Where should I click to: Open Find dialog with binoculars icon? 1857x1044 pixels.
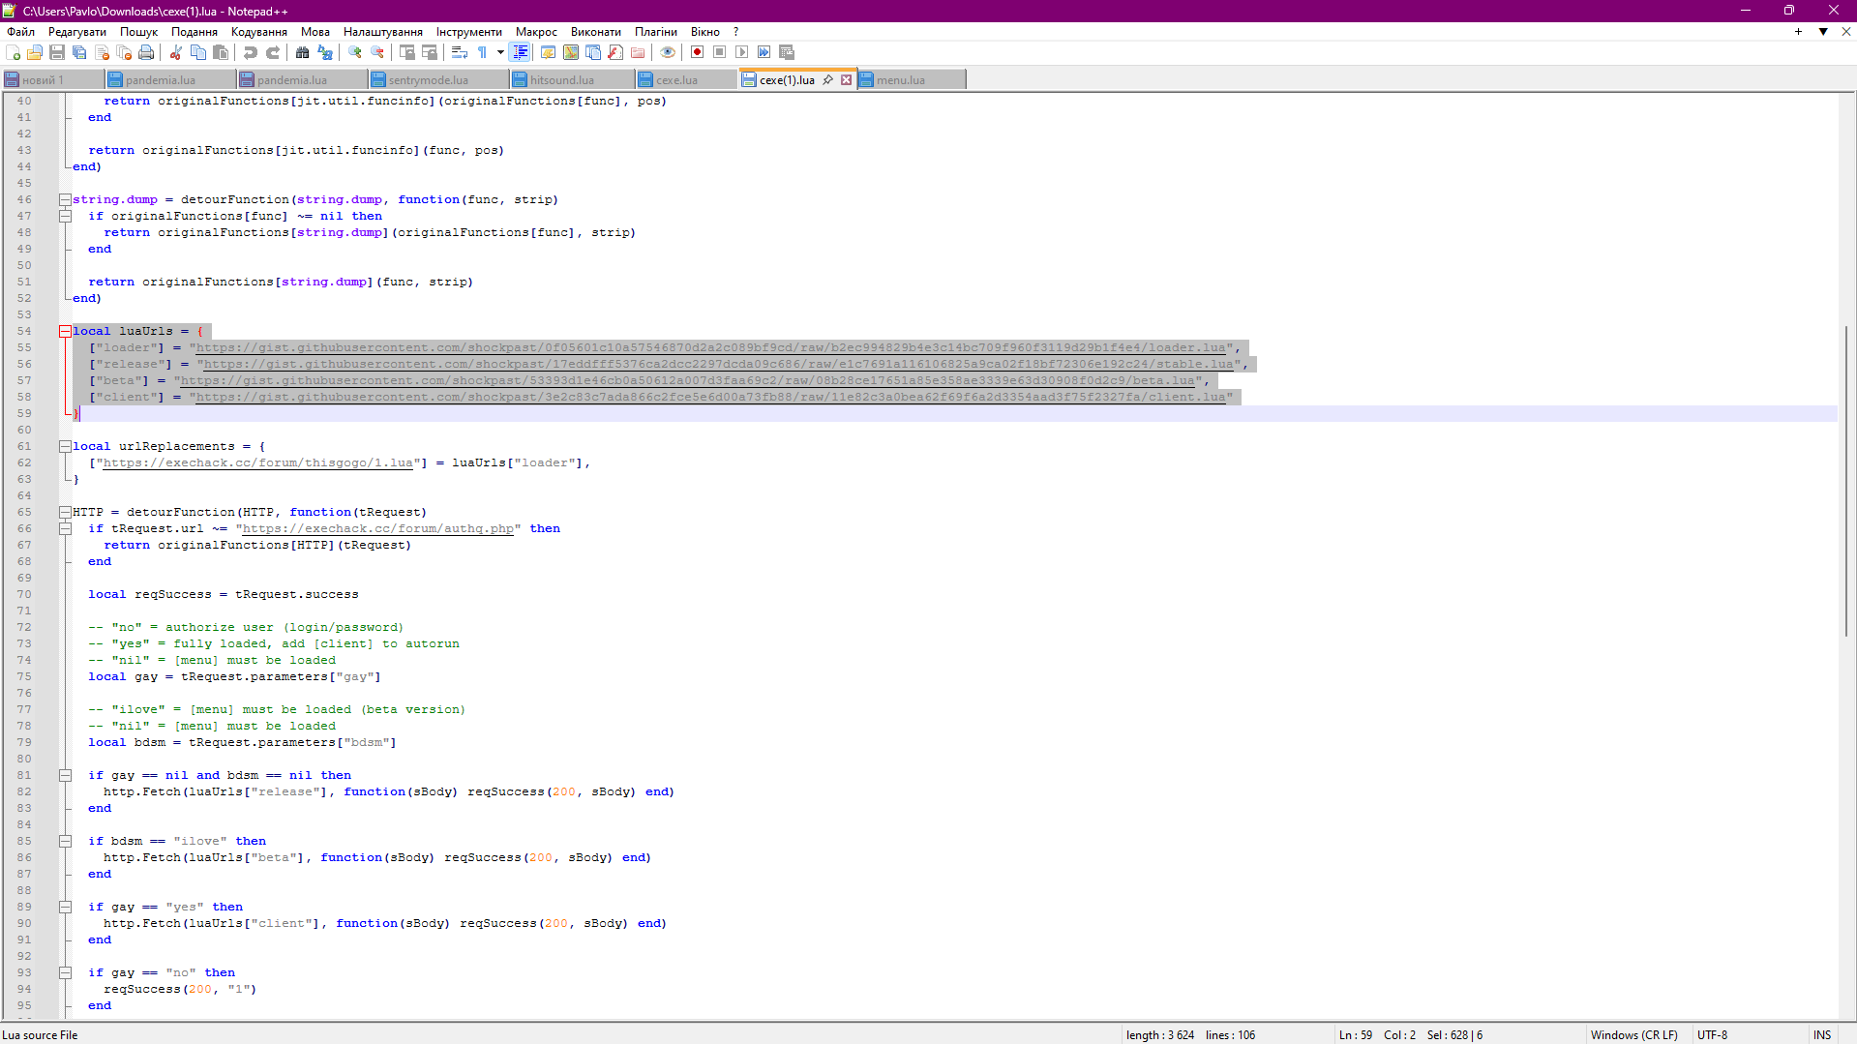click(303, 52)
